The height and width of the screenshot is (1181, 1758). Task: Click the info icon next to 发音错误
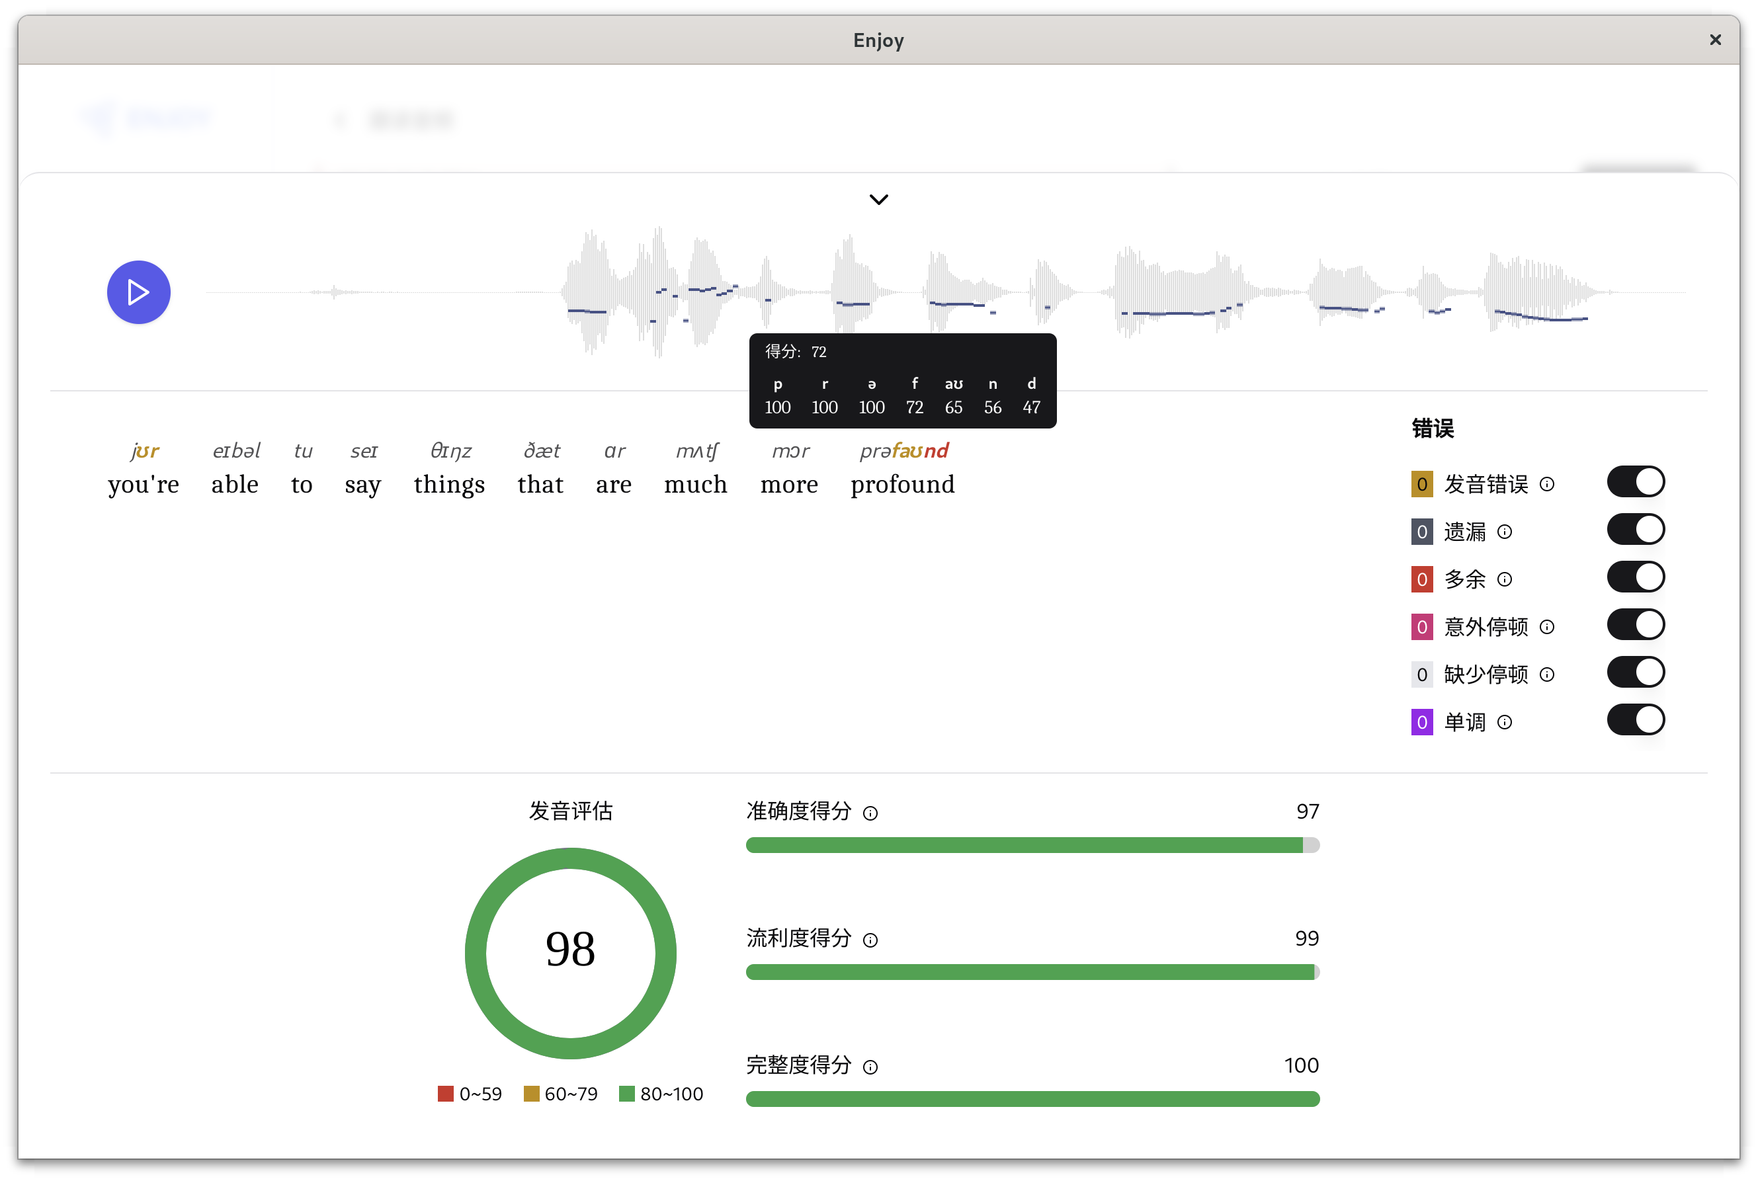tap(1548, 484)
